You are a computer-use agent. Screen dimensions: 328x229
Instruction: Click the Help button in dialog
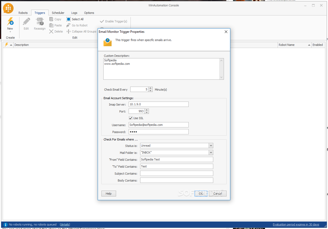pyautogui.click(x=109, y=194)
